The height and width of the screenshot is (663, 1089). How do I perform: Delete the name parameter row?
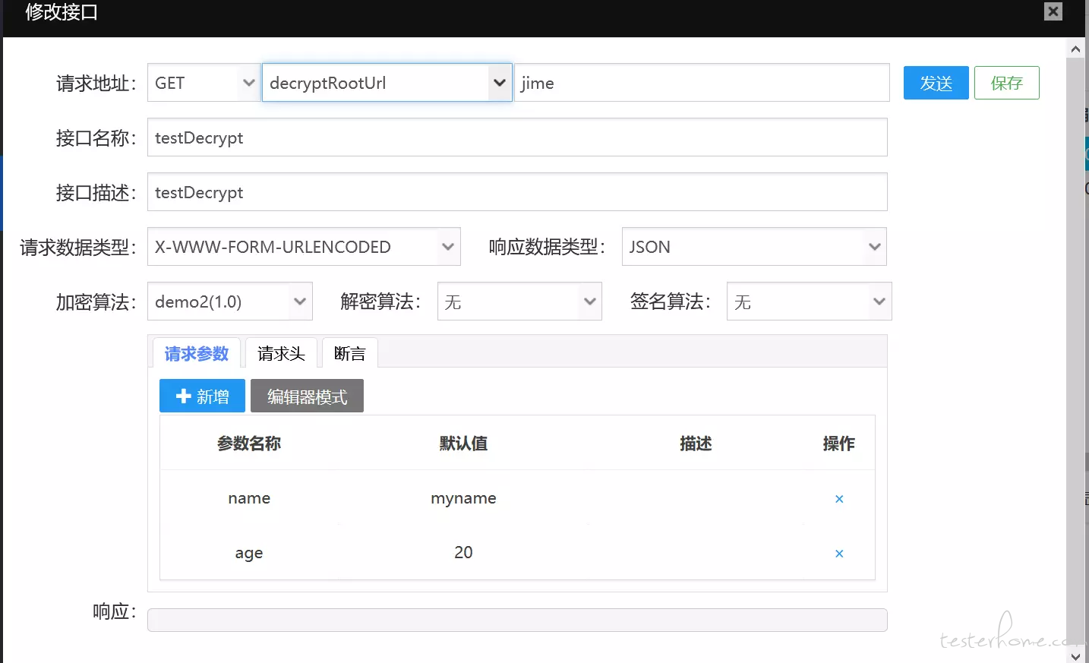point(839,499)
